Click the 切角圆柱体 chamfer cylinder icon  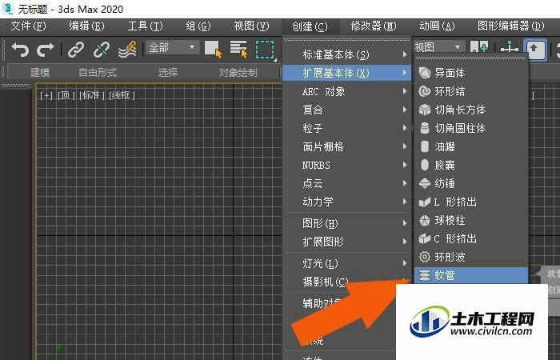coord(424,128)
